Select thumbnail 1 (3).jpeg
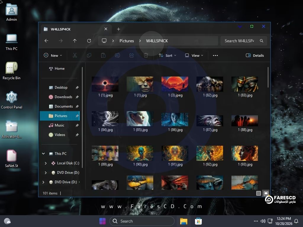 click(175, 87)
